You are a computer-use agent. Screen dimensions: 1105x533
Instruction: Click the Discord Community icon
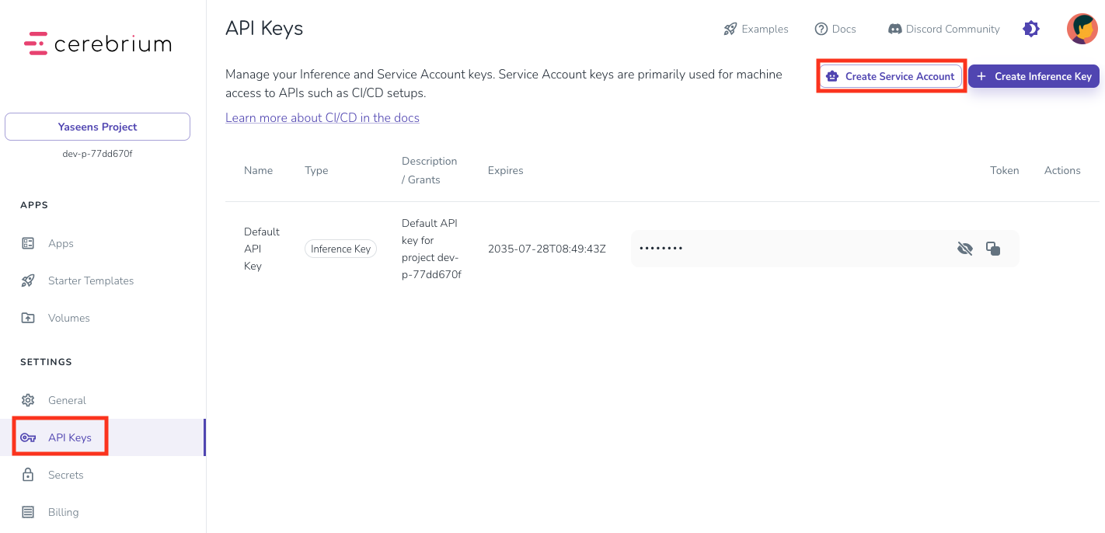(x=894, y=29)
